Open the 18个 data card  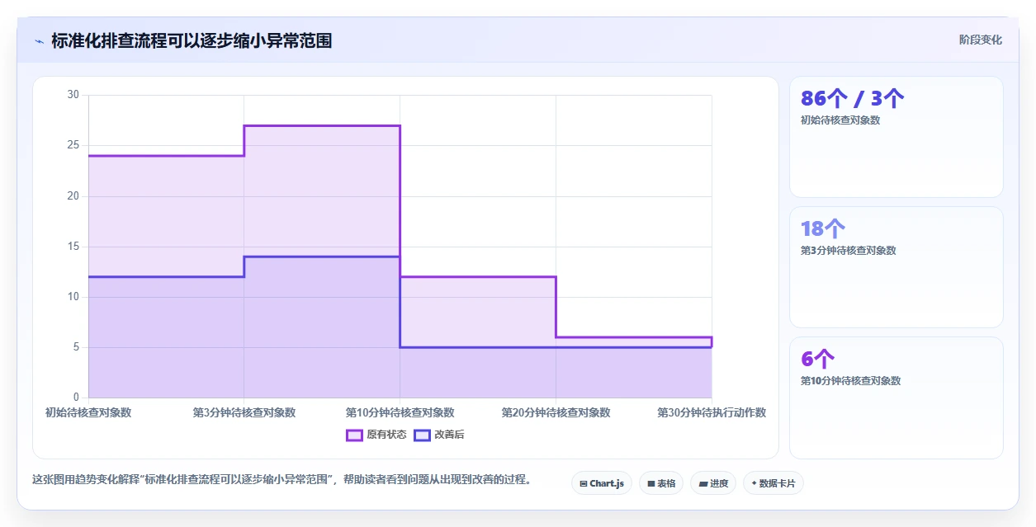pos(896,267)
